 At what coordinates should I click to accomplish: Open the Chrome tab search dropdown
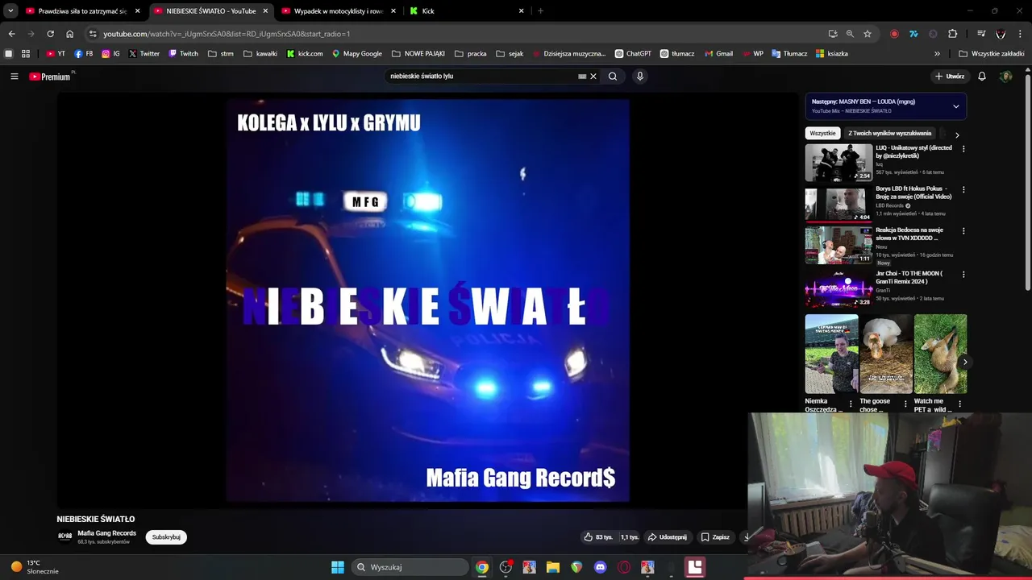coord(10,11)
